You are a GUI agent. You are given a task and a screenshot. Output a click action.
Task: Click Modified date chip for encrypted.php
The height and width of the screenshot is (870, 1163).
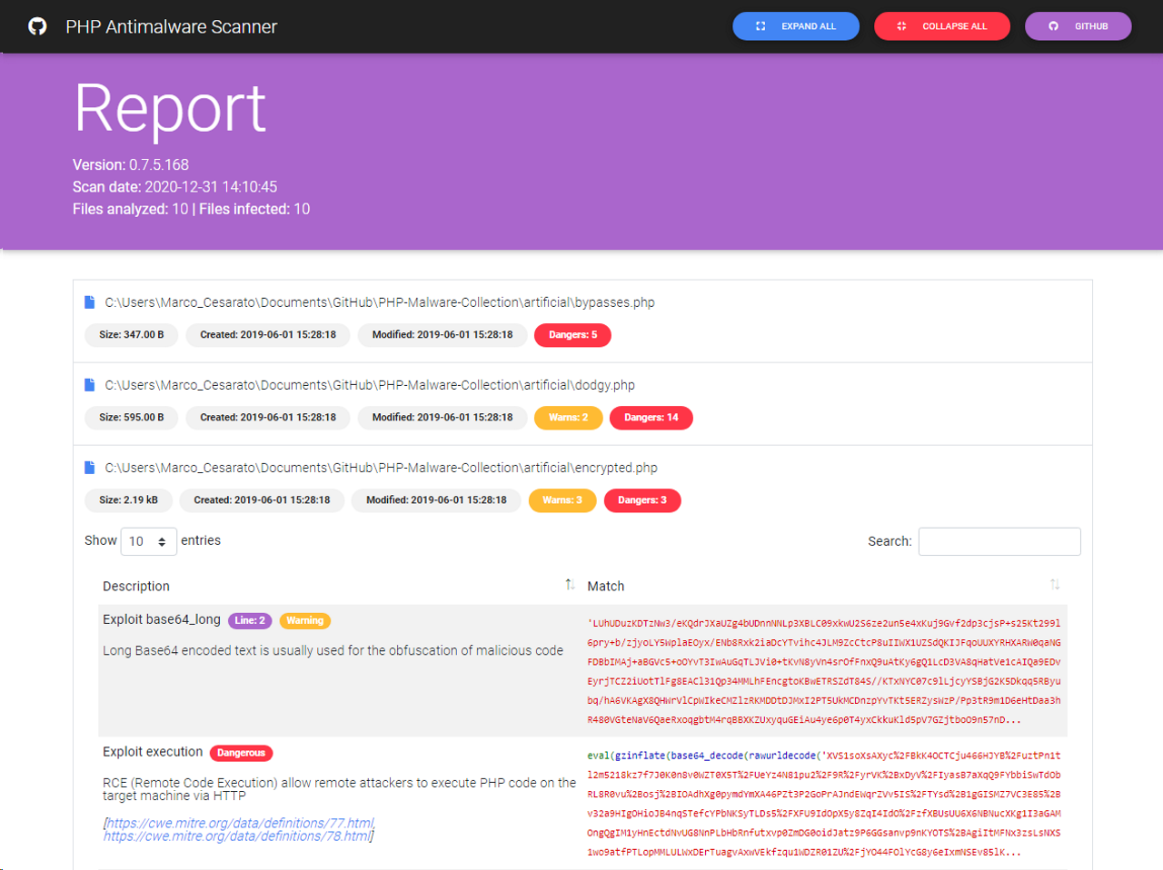point(436,500)
